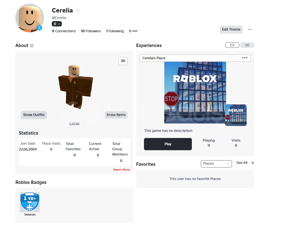The image size is (291, 227).
Task: Click the Report Abuse link
Action: [122, 170]
